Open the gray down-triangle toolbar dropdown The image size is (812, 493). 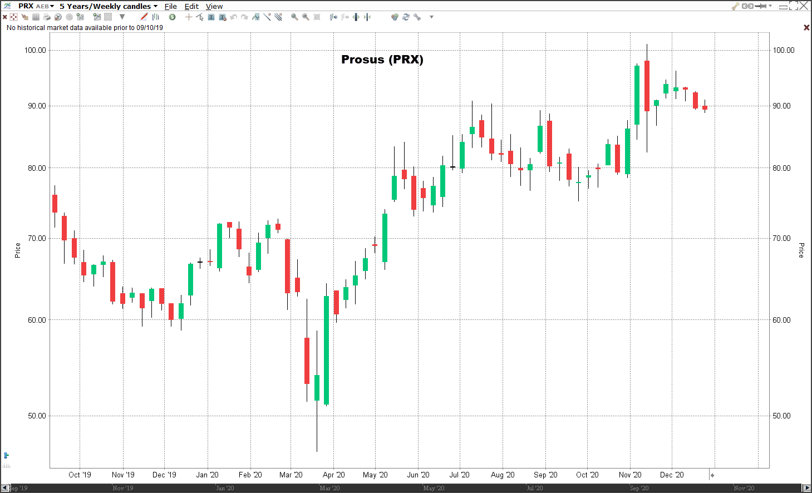(x=122, y=17)
